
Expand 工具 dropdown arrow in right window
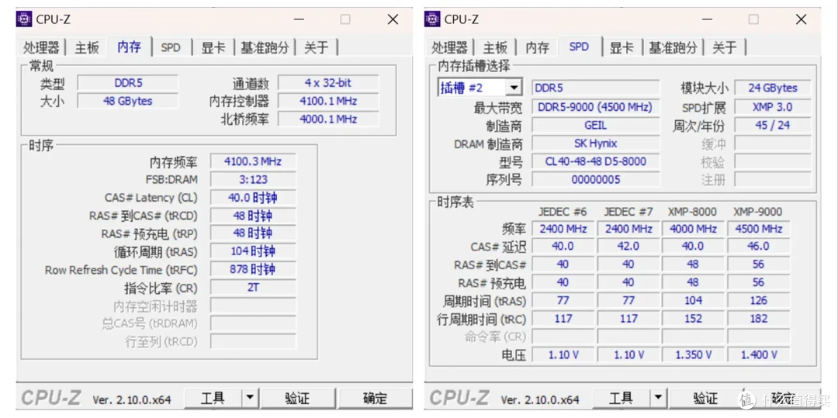658,399
